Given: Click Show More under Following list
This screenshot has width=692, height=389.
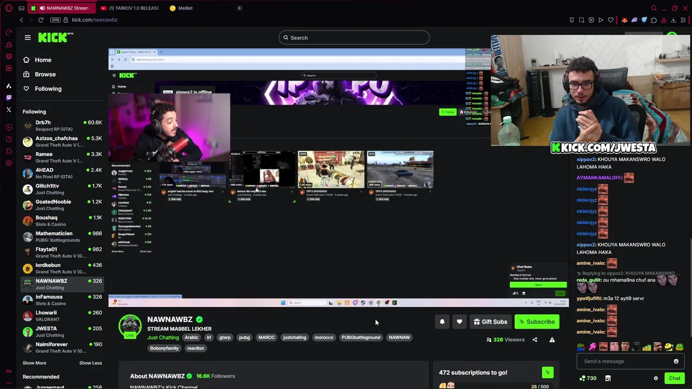Looking at the screenshot, I should (34, 363).
